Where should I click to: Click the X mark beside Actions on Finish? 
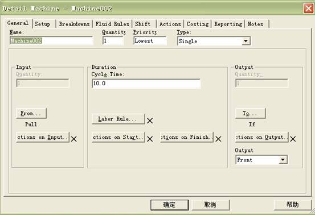click(x=218, y=139)
